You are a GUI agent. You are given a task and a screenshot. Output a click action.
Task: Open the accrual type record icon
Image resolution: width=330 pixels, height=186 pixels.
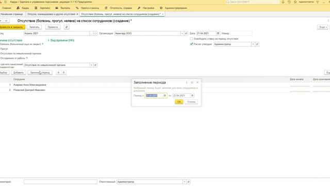coord(95,65)
